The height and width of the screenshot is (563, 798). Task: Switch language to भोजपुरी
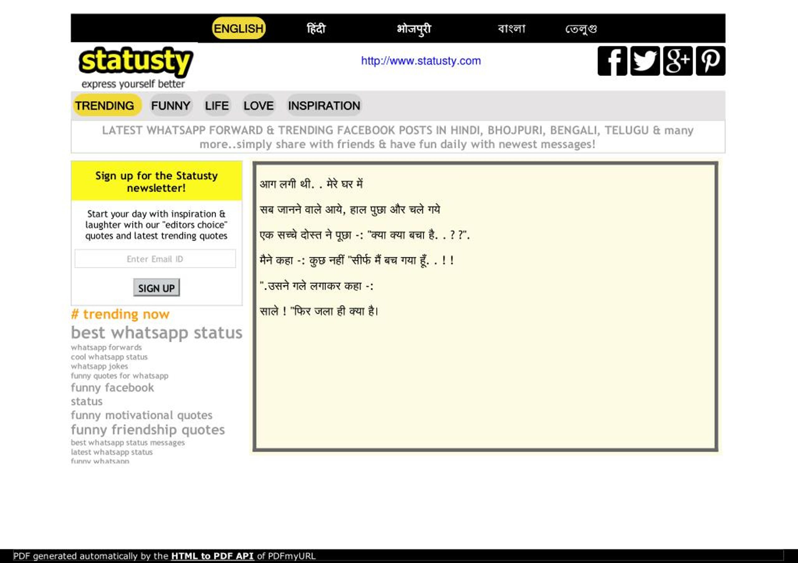414,29
